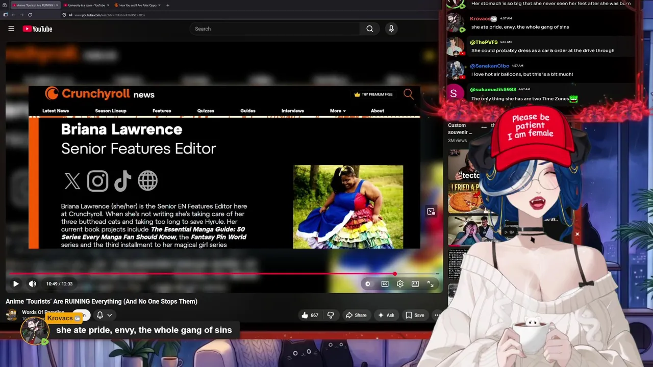The image size is (653, 367).
Task: Click the cast-to-screen icon on the video's right edge
Action: [431, 212]
